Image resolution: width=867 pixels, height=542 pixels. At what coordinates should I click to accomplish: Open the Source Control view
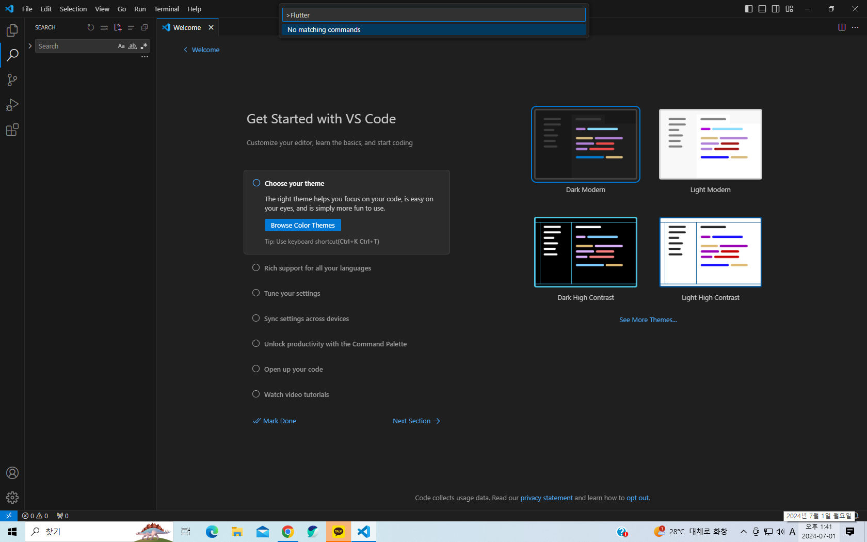point(12,80)
